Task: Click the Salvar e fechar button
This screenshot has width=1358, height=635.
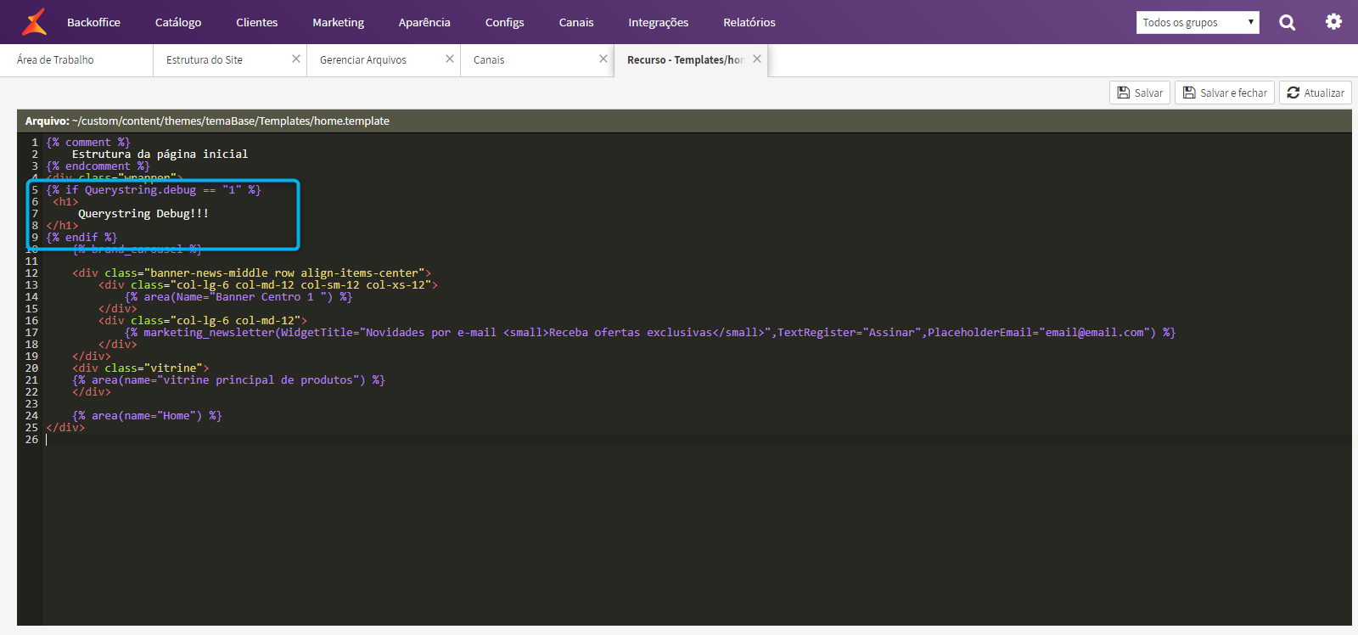Action: (x=1225, y=93)
